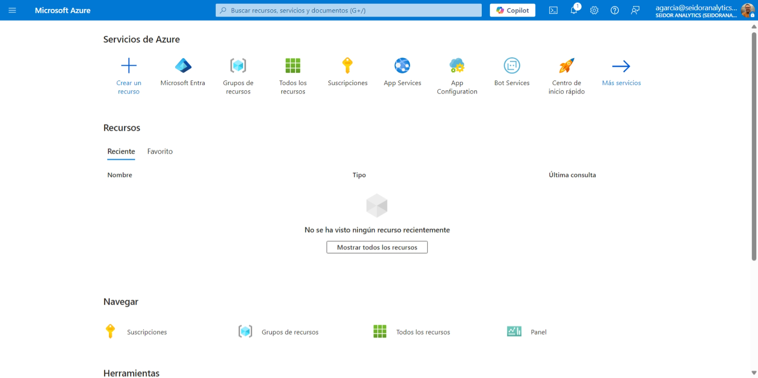This screenshot has height=378, width=758.
Task: Select the Reciente tab
Action: [x=121, y=152]
